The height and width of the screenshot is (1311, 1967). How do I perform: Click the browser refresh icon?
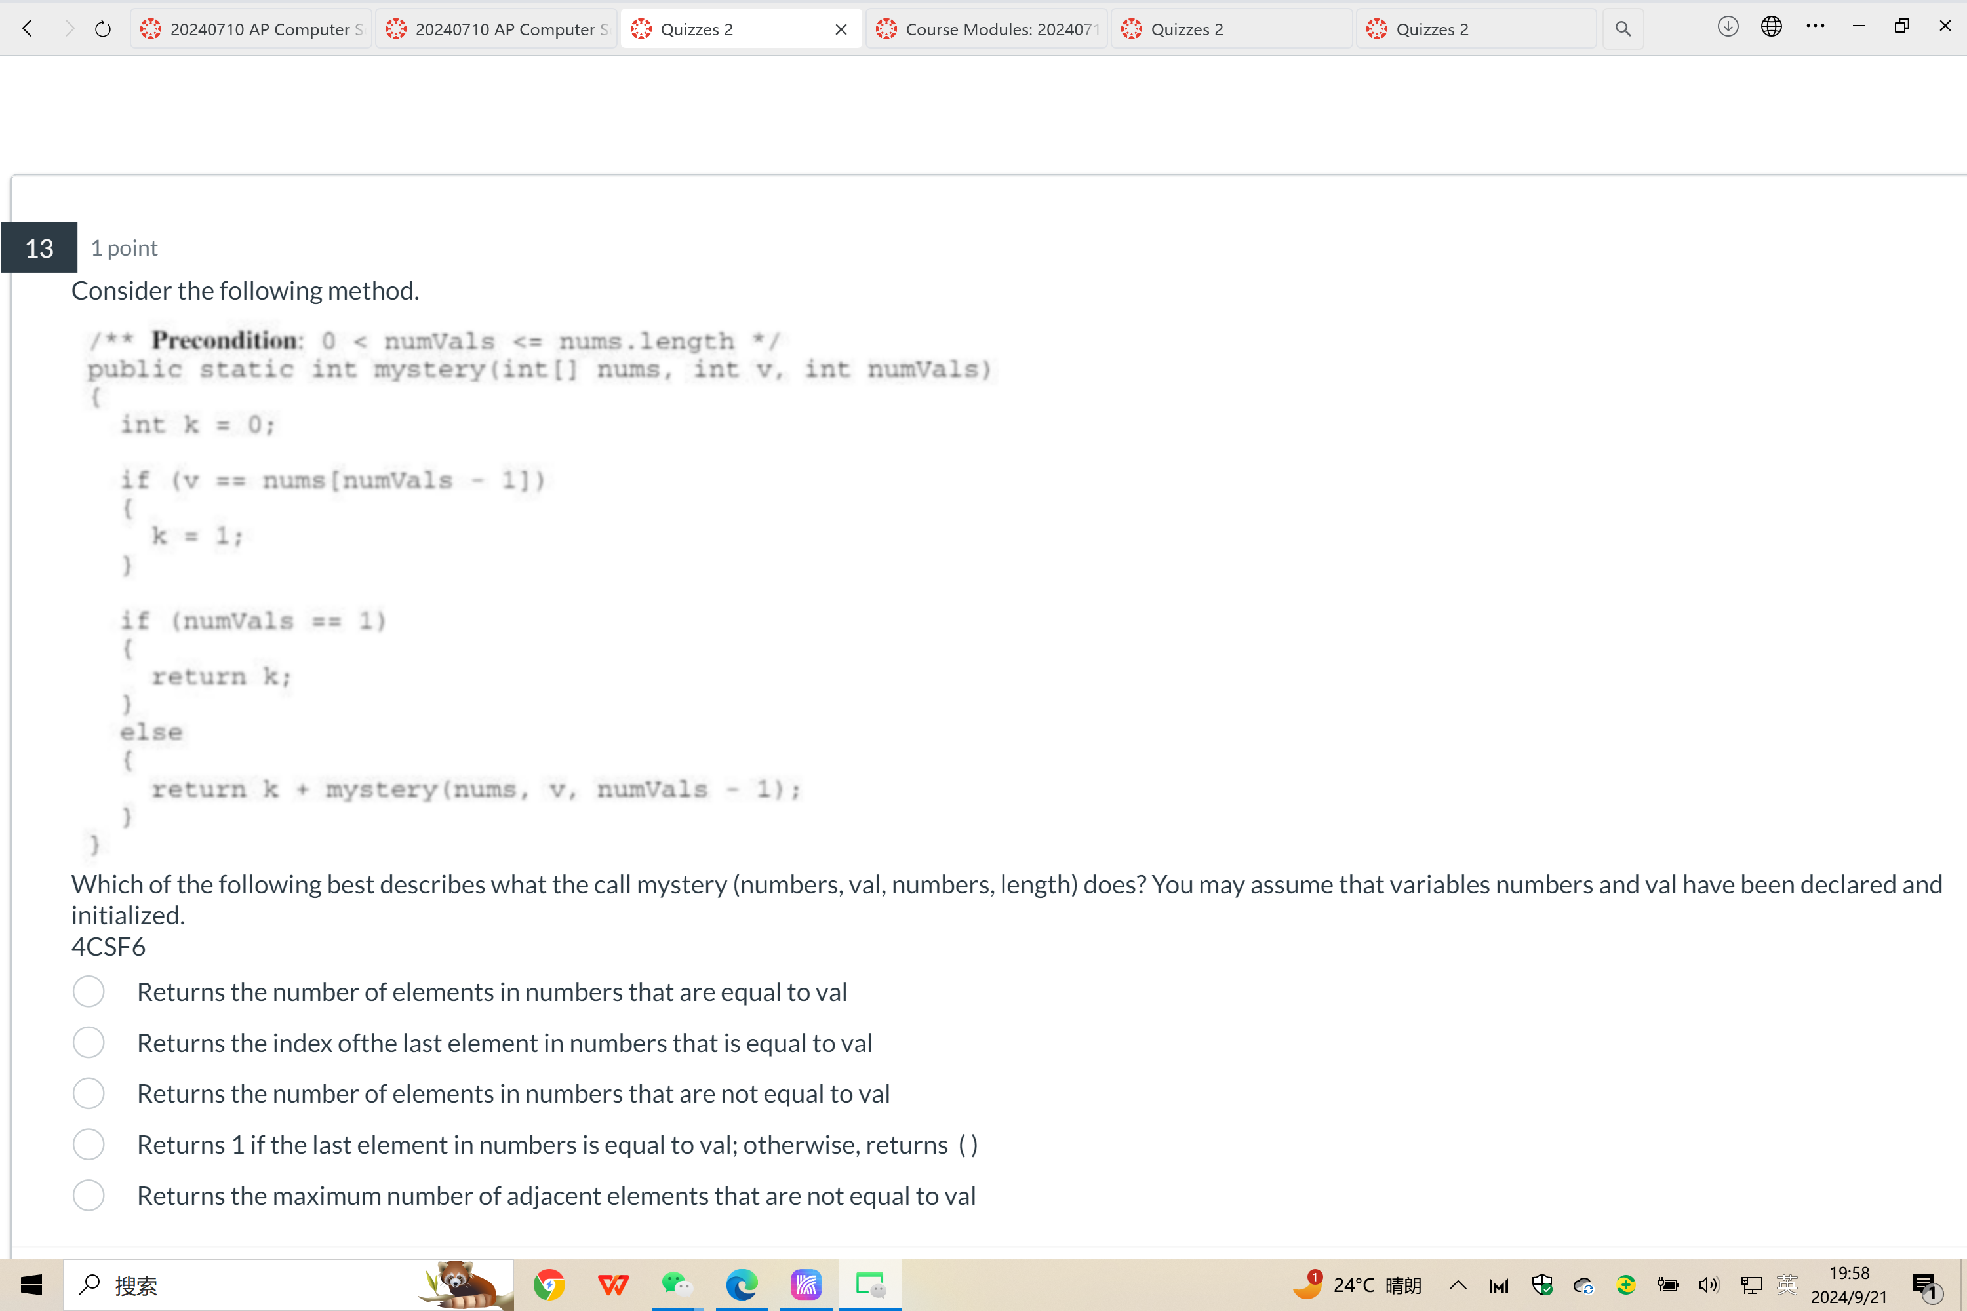(x=101, y=28)
